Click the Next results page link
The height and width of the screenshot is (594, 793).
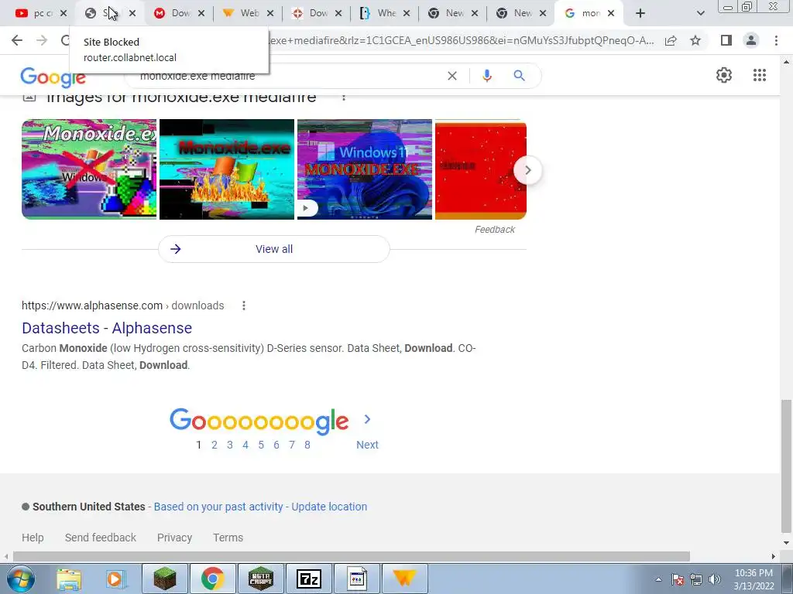pyautogui.click(x=367, y=445)
